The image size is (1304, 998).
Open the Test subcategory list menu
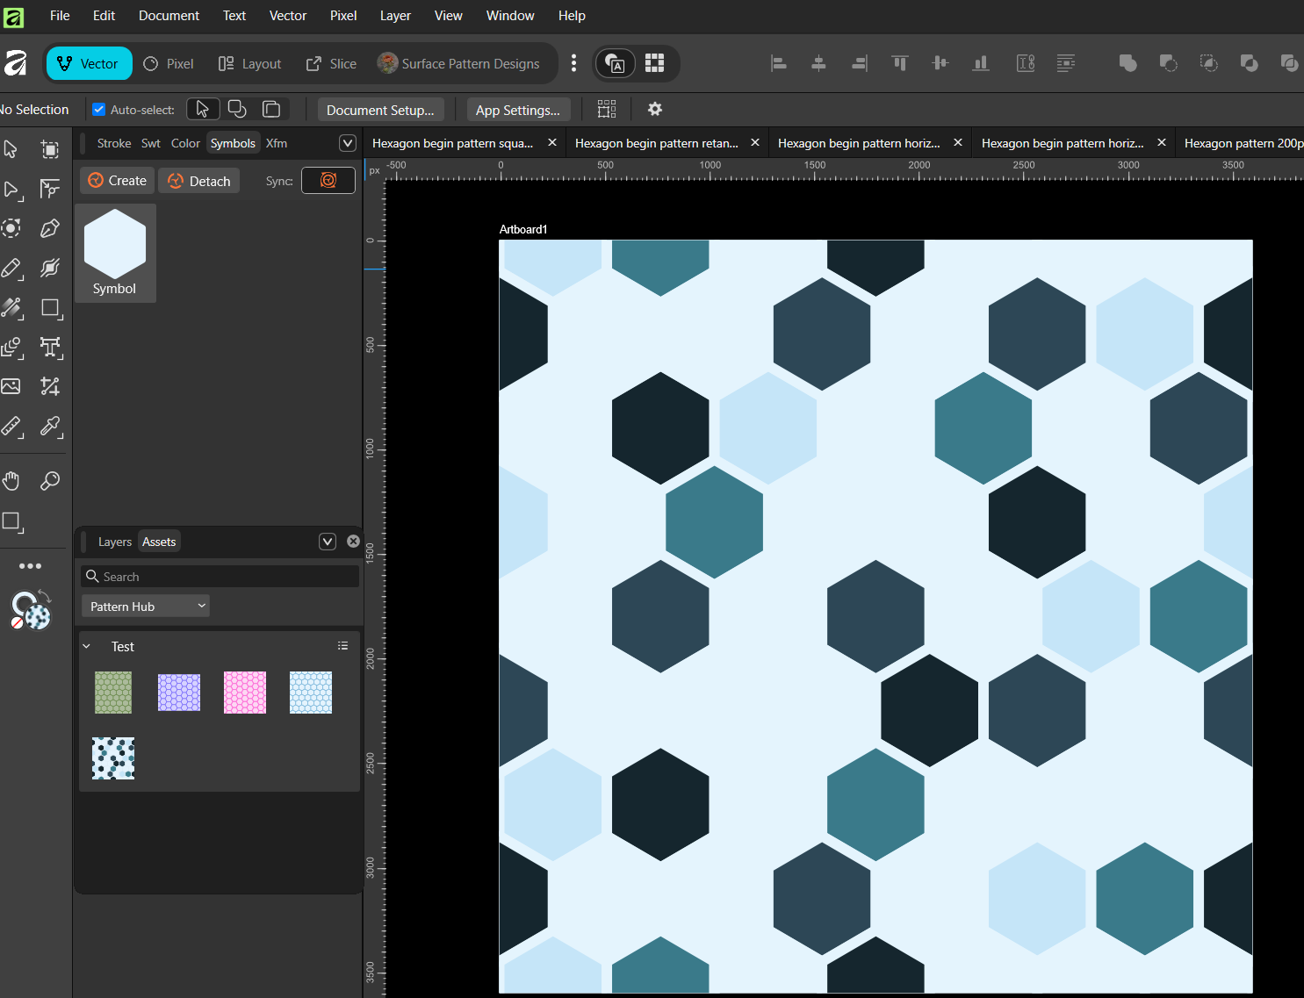[x=343, y=646]
